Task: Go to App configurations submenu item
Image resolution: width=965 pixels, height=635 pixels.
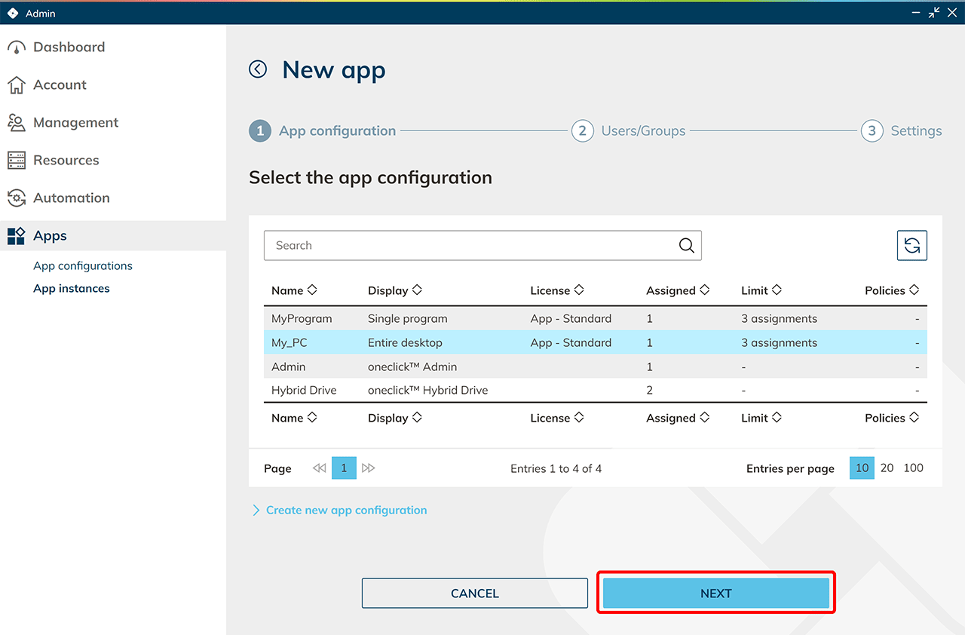Action: pyautogui.click(x=83, y=265)
